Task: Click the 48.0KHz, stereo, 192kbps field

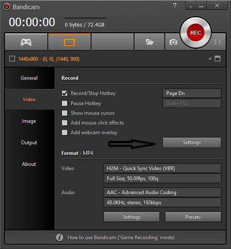Action: coord(162,203)
